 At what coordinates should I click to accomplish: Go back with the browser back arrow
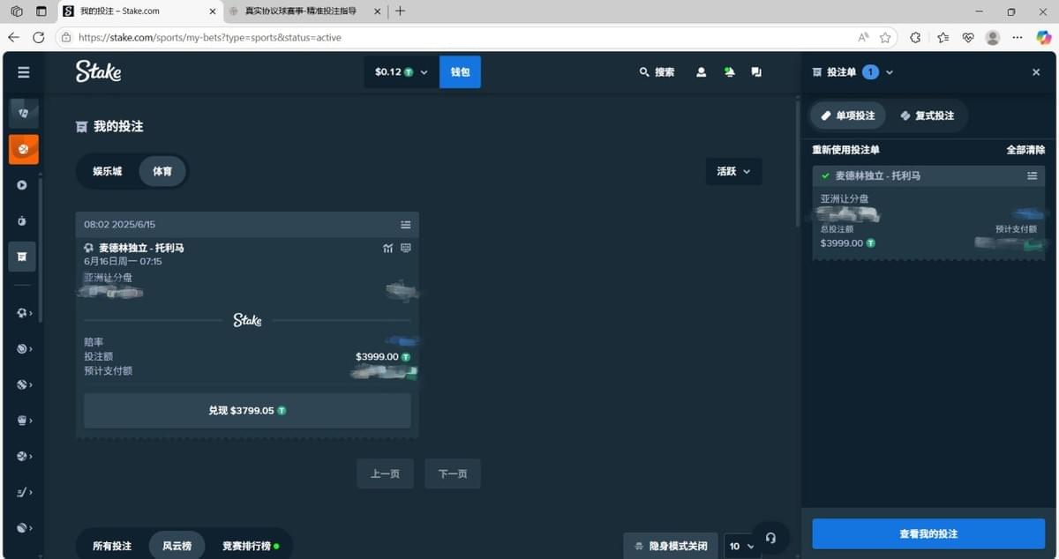click(x=13, y=37)
